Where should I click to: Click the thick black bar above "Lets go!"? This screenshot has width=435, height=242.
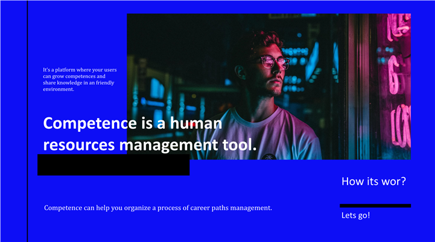tap(375, 206)
